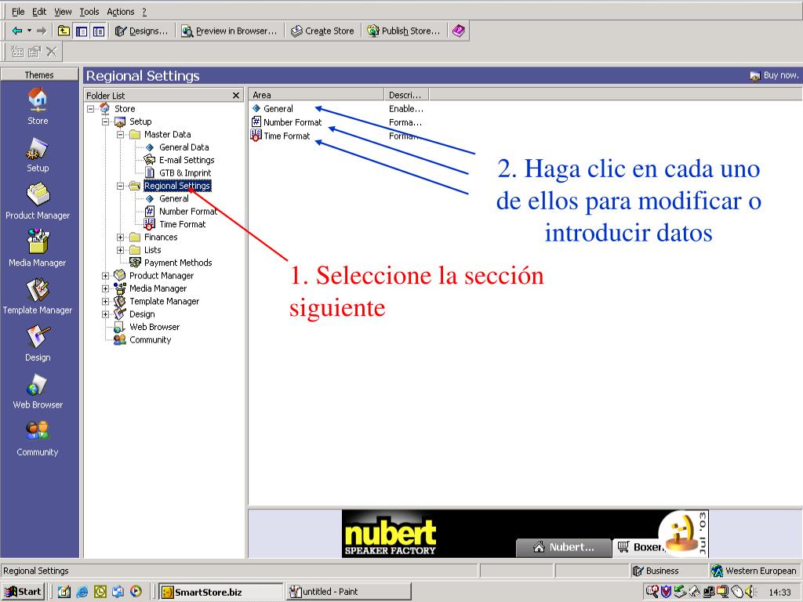Open Designs… from the toolbar
The image size is (803, 602).
[x=141, y=31]
